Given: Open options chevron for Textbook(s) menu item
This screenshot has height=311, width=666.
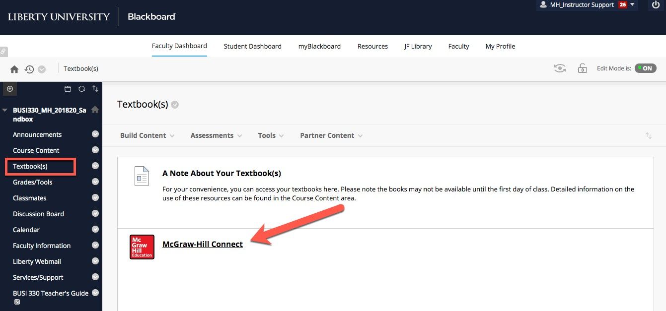Looking at the screenshot, I should 95,166.
